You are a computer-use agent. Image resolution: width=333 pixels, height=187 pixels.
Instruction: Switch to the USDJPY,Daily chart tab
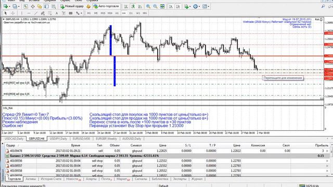point(58,139)
